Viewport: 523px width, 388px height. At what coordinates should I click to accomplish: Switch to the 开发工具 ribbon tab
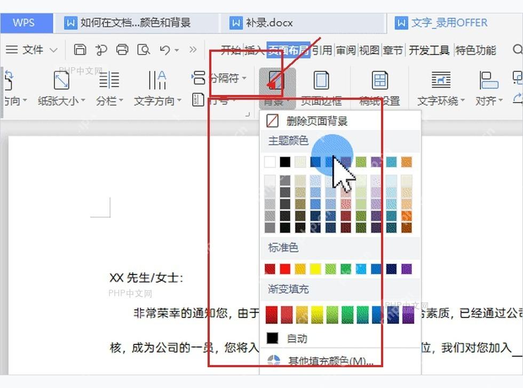[x=429, y=50]
